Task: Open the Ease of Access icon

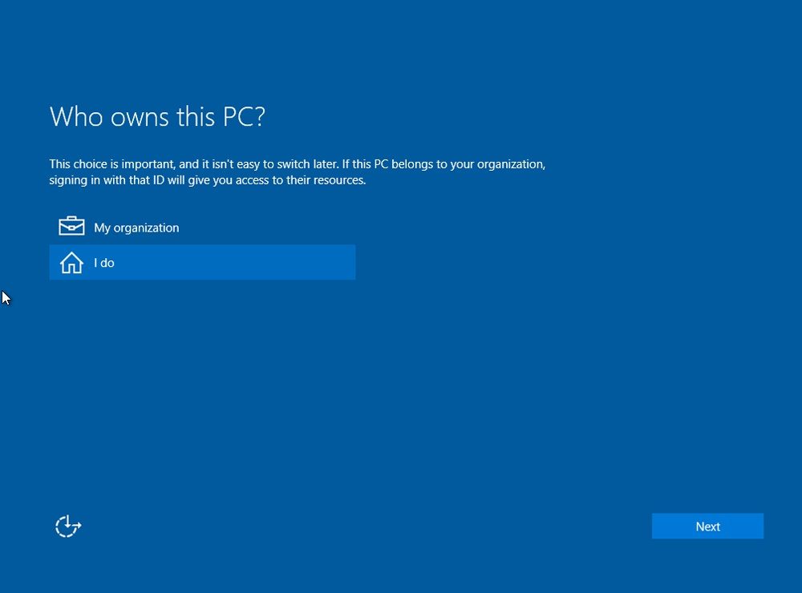Action: pos(68,526)
